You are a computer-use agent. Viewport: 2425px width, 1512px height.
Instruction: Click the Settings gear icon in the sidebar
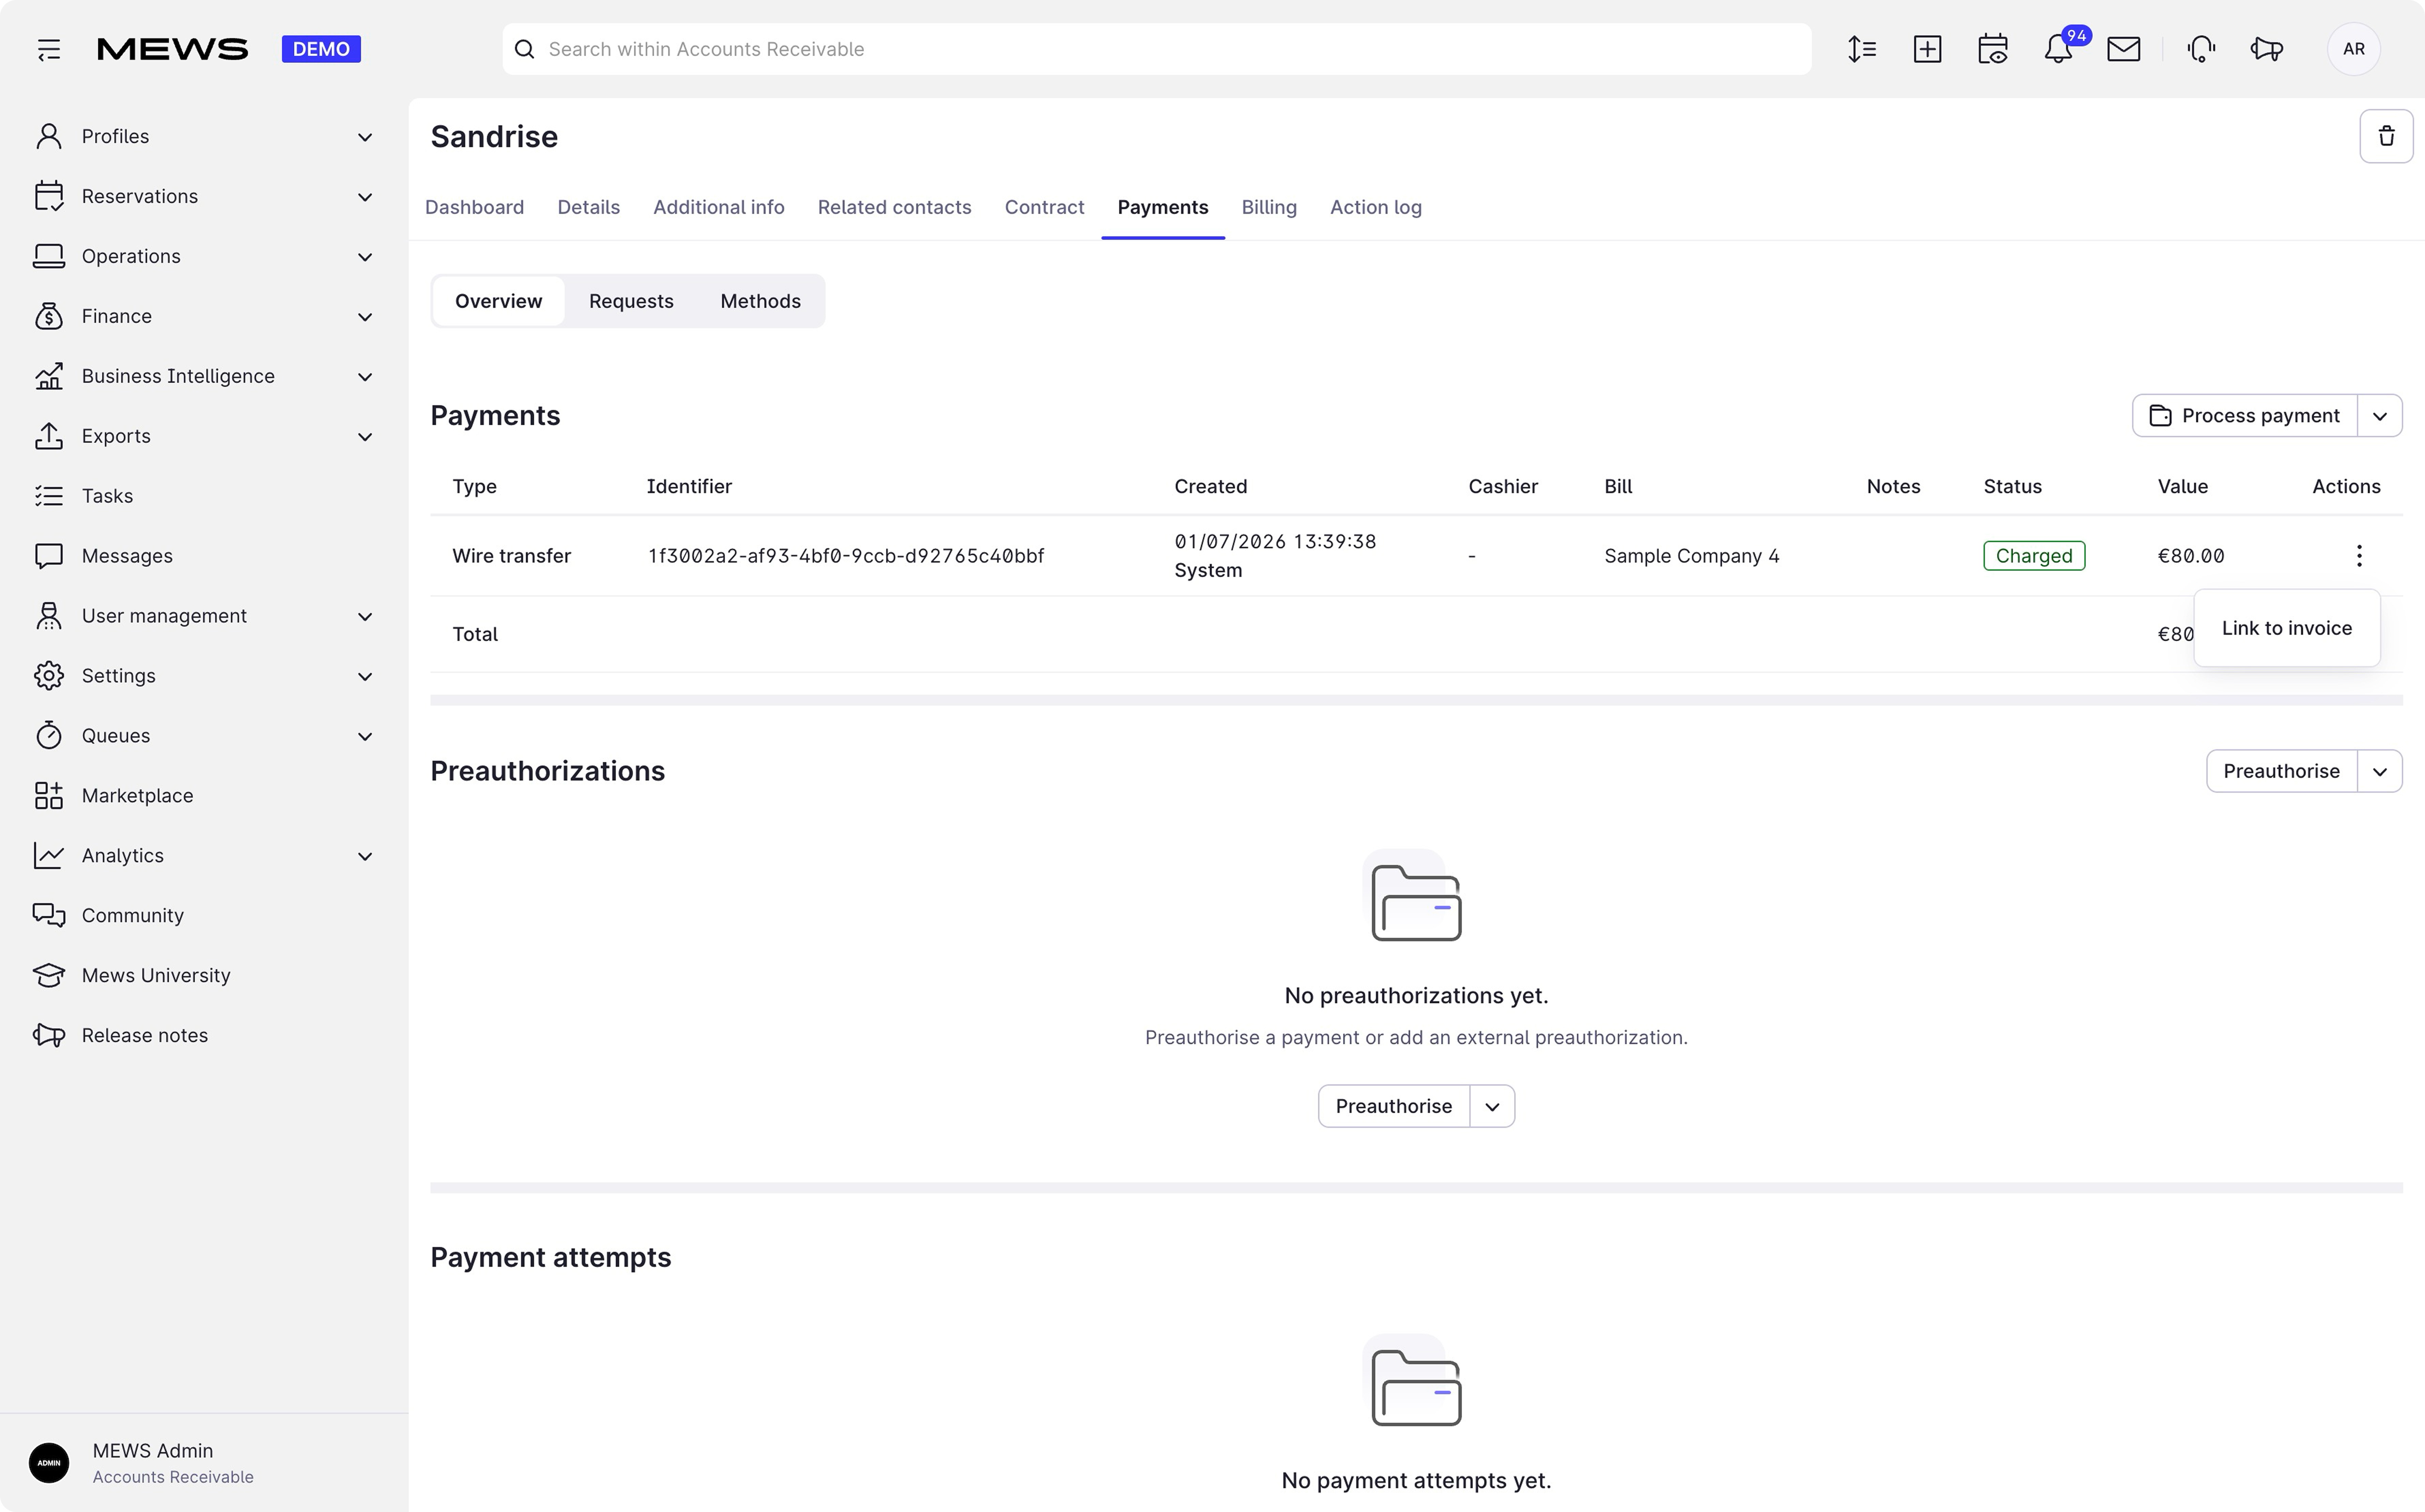[49, 676]
